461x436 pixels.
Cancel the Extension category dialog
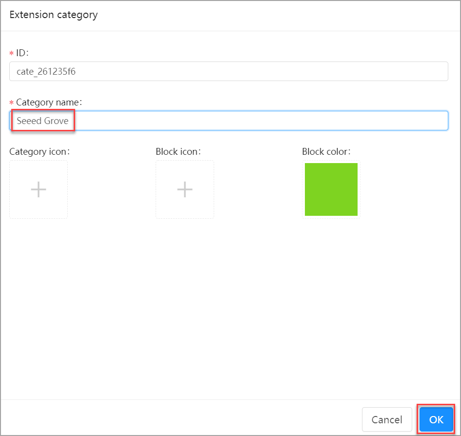point(387,419)
